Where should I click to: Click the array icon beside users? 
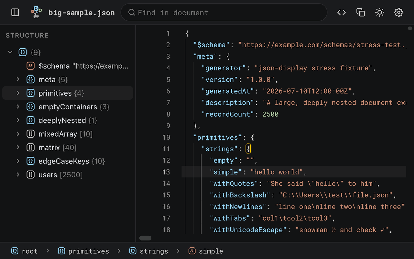coord(30,175)
